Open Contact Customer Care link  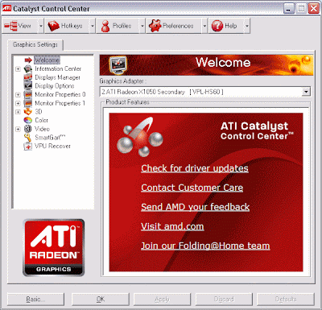[x=192, y=188]
